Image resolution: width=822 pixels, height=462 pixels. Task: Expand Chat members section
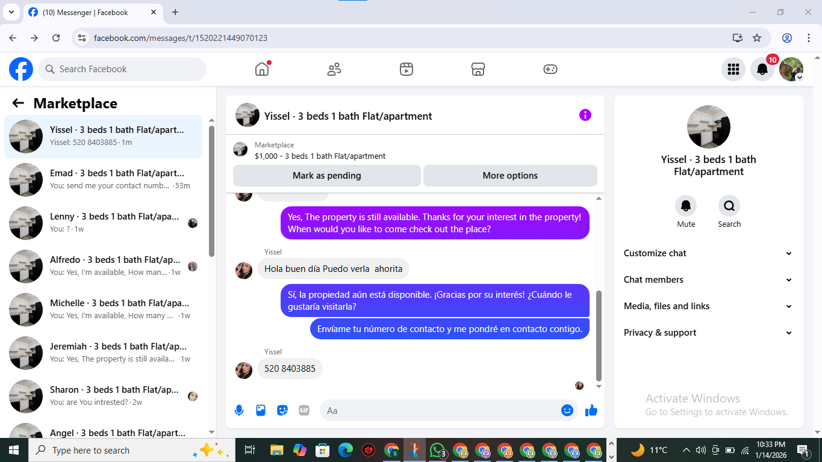click(x=708, y=280)
